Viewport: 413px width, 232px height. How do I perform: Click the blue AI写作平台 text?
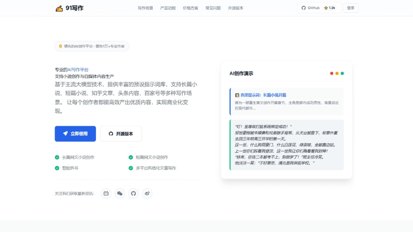(x=78, y=69)
